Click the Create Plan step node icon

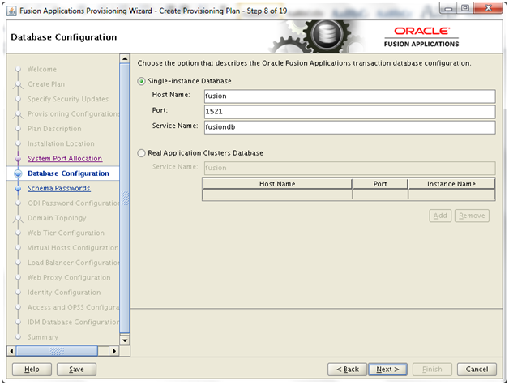coord(18,85)
